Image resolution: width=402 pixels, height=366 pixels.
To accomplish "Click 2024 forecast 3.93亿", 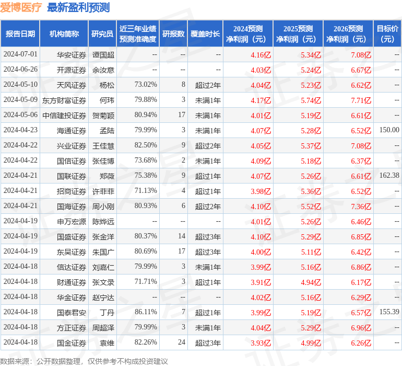I will [261, 343].
